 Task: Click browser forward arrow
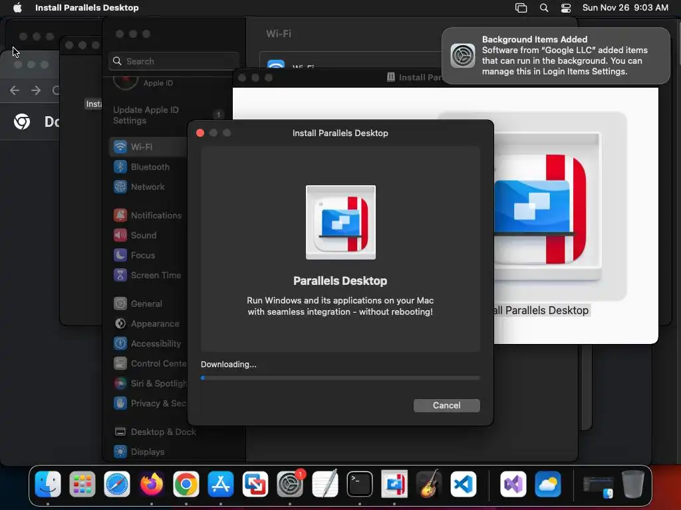[36, 90]
